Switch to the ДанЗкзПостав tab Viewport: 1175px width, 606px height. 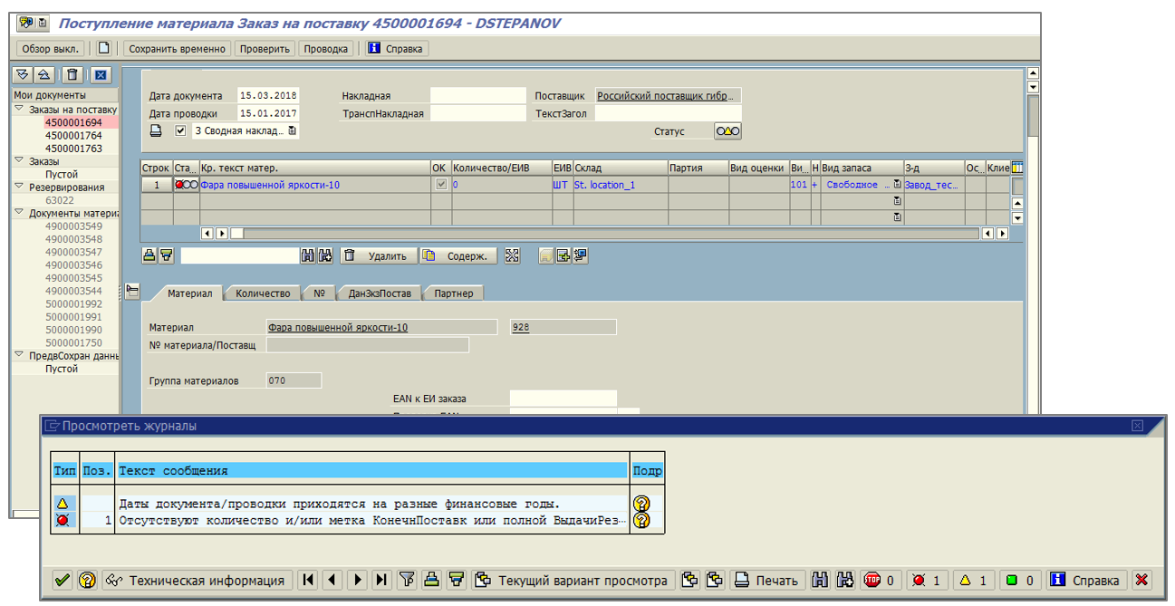coord(380,293)
